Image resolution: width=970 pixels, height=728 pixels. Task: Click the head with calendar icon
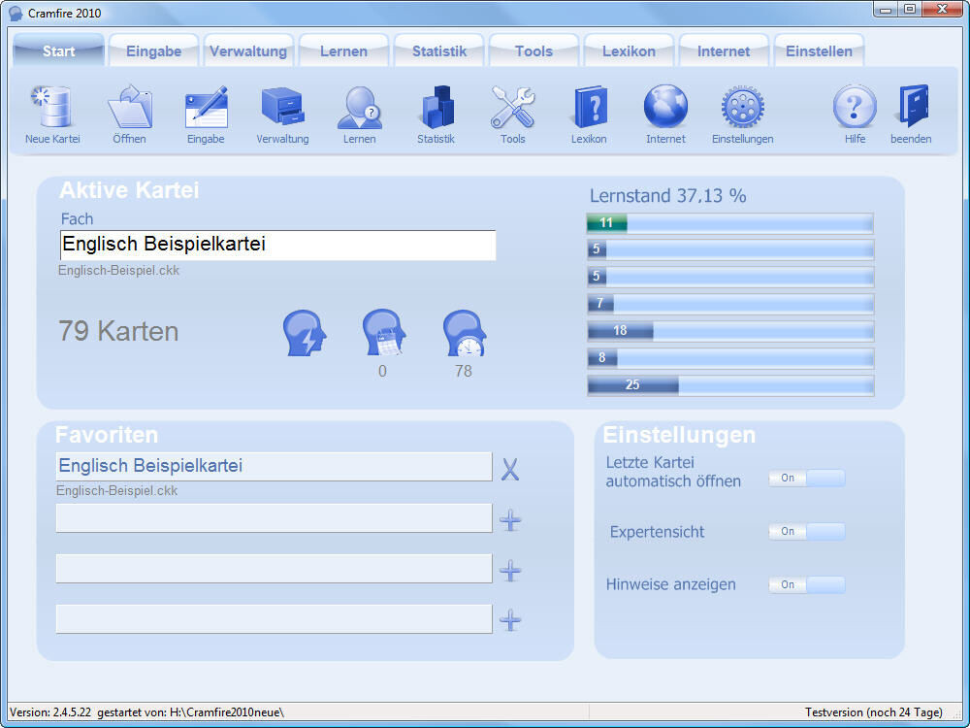pos(384,332)
